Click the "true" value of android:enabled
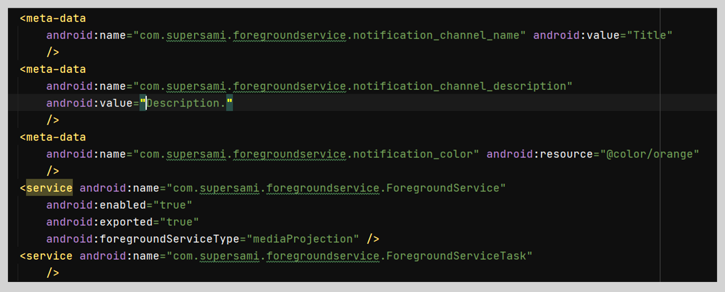Viewport: 725px width, 292px height. pyautogui.click(x=176, y=205)
